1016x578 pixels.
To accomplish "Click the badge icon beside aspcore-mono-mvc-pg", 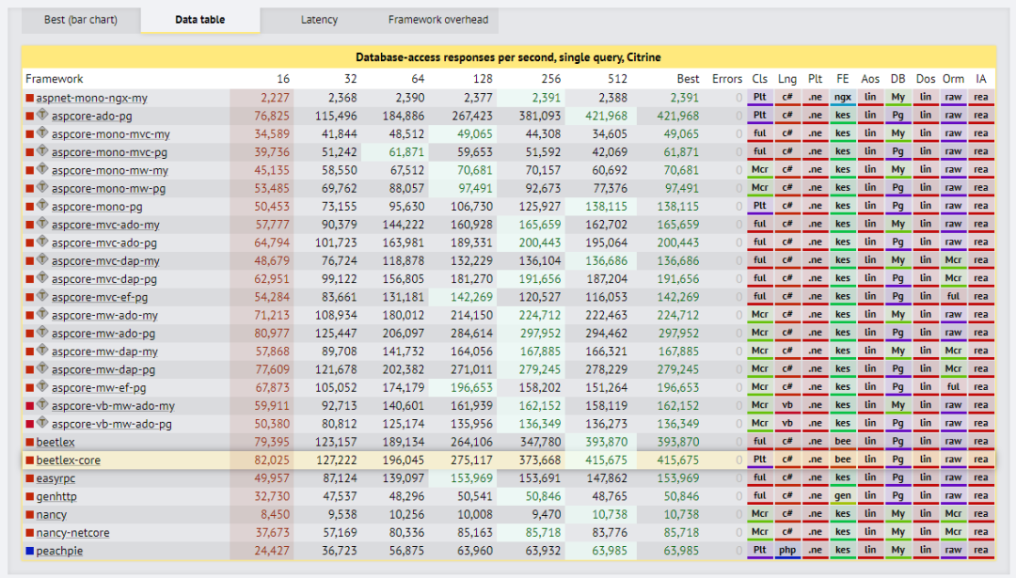I will (x=42, y=151).
